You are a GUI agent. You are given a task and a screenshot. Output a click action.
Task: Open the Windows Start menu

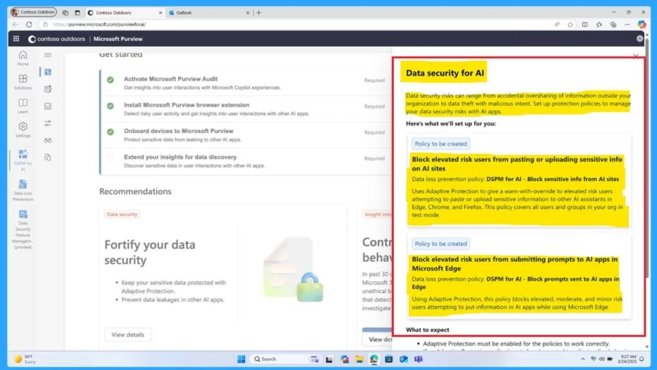pyautogui.click(x=241, y=359)
